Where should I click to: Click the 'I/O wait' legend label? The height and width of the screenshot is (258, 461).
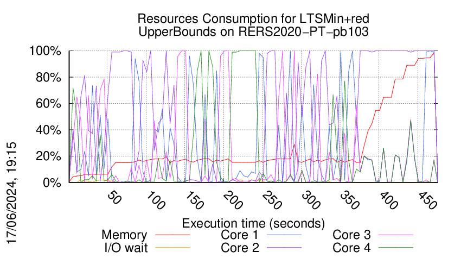tap(126, 248)
